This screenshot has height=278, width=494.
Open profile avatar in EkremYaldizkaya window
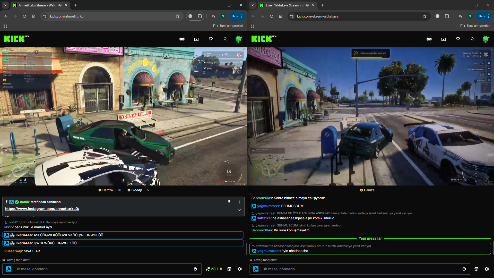click(486, 39)
